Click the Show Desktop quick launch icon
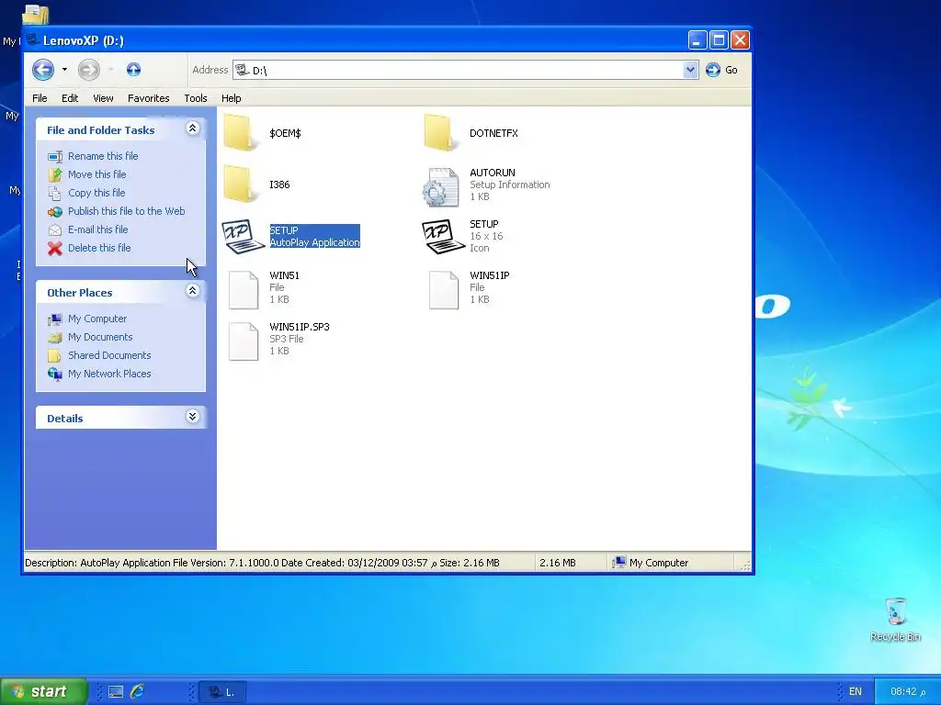 click(115, 692)
